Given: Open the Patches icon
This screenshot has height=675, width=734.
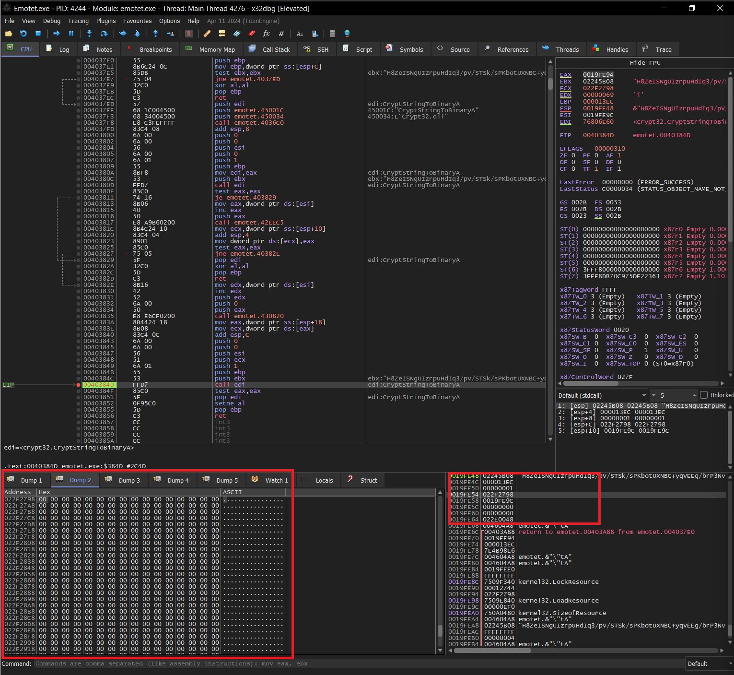Looking at the screenshot, I should pyautogui.click(x=207, y=34).
